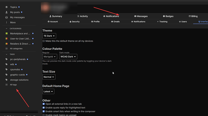Click the tag icon next to storage-solutions
The width and height of the screenshot is (208, 116).
(x=7, y=80)
